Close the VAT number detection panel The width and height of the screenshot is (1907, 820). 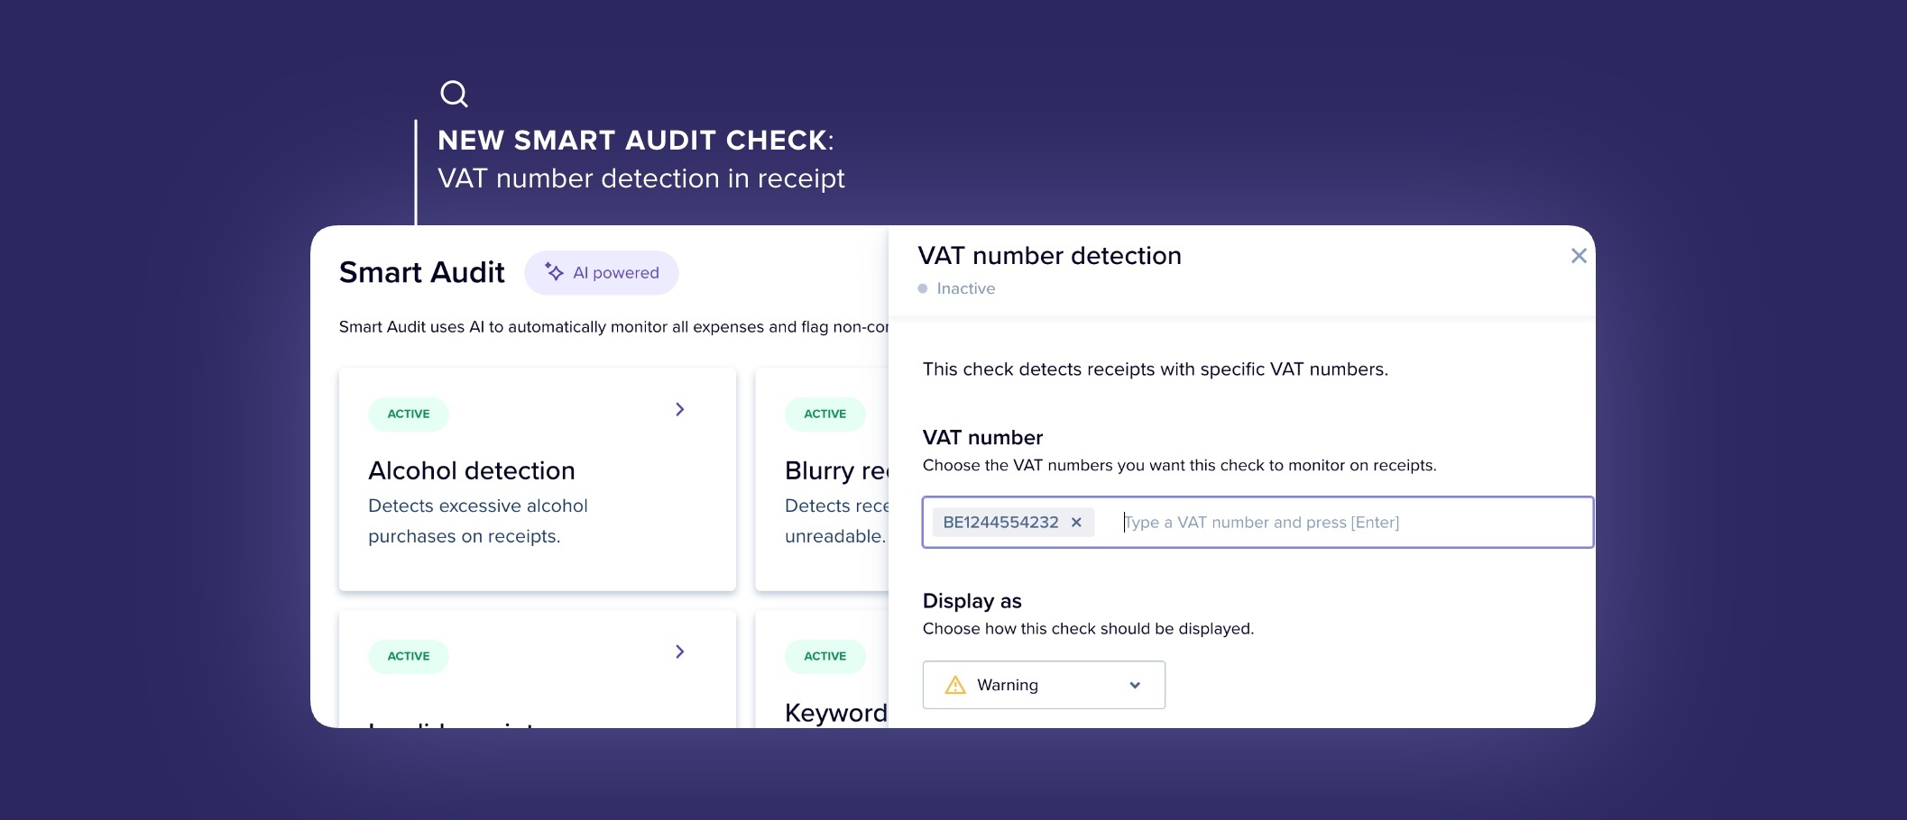[1578, 256]
